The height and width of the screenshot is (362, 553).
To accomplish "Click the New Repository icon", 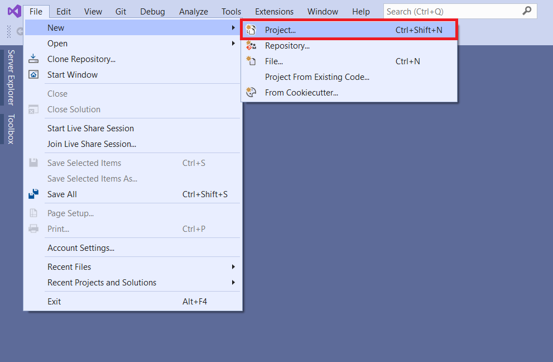I will point(251,46).
